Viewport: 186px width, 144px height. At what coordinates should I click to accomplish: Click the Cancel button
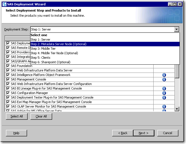pyautogui.click(x=167, y=133)
